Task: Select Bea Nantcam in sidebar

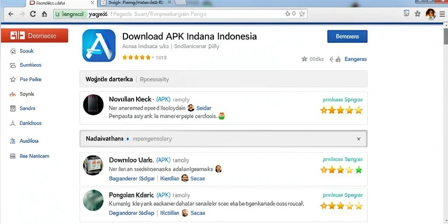Action: pos(34,156)
